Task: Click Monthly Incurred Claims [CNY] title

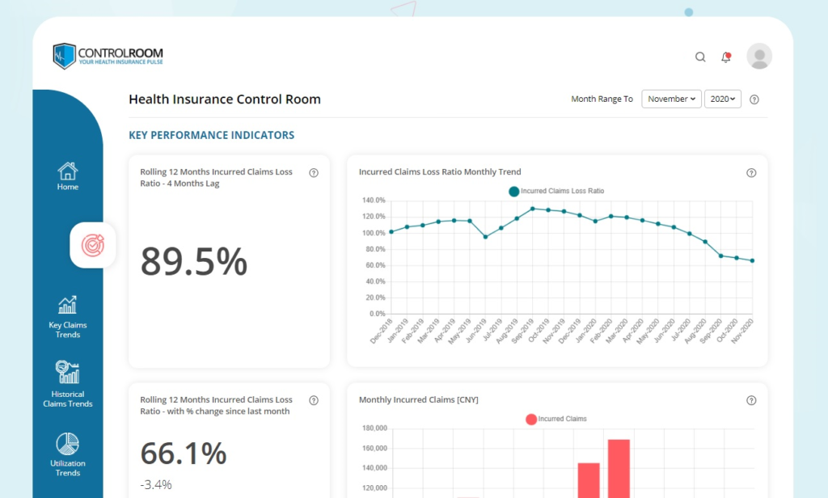Action: click(419, 399)
